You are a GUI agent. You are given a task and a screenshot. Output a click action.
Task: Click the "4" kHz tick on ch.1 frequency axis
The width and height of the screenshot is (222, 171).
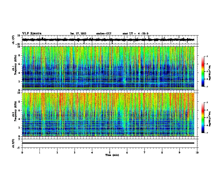[x=19, y=73]
